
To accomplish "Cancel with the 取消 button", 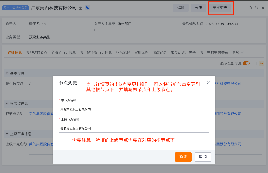I will pos(203,157).
